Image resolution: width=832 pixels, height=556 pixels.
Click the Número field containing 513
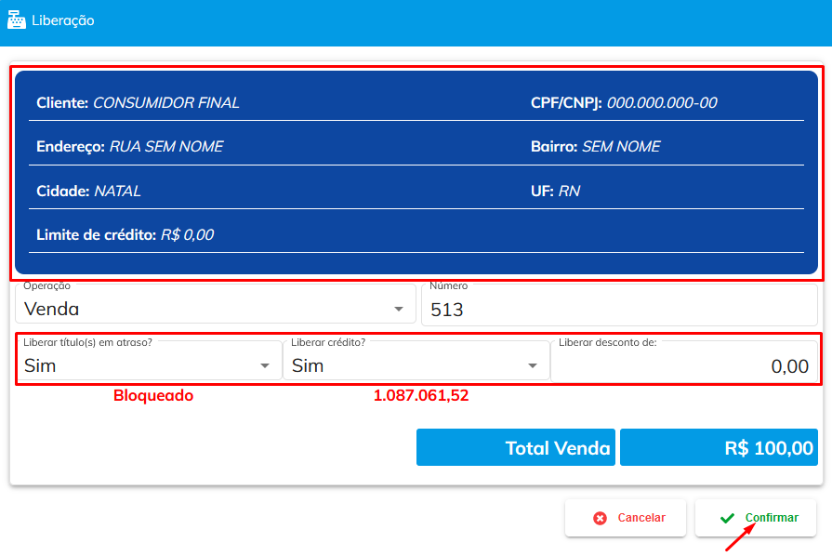click(619, 305)
